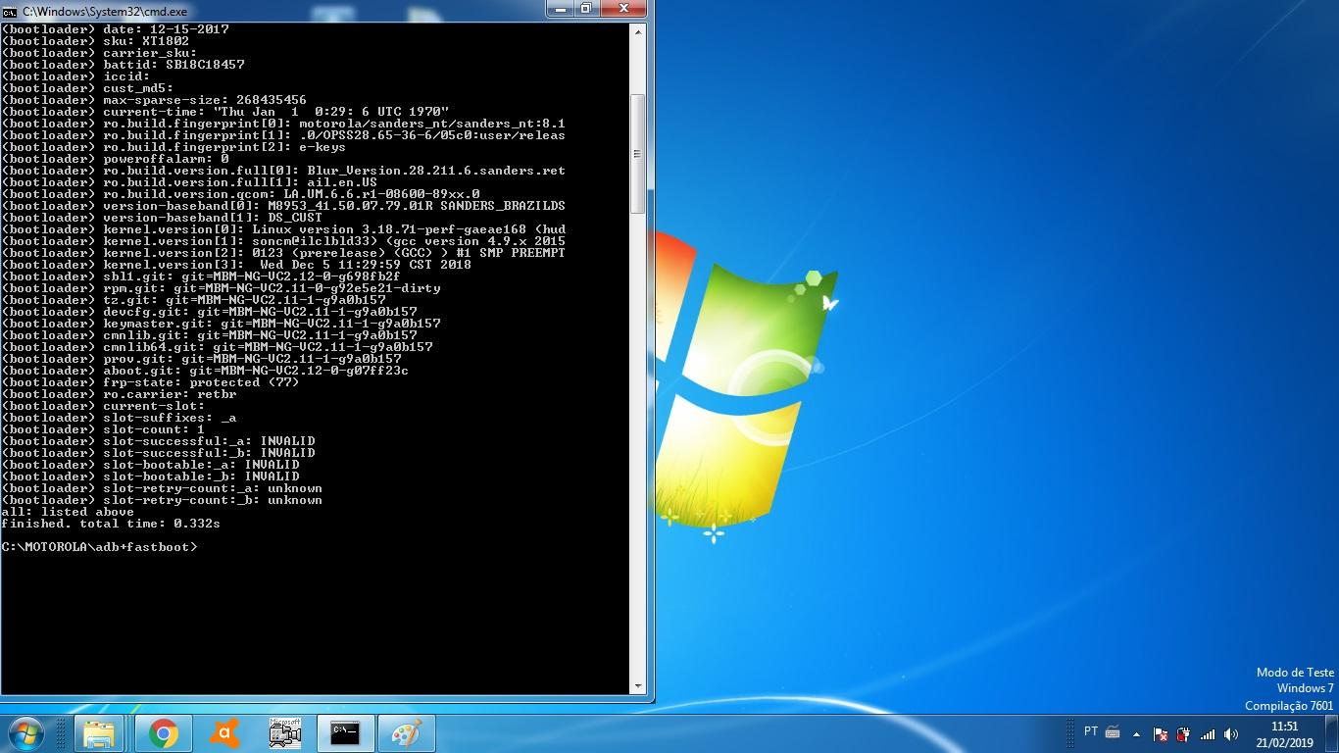Open the Windows Start menu orb

[x=25, y=732]
